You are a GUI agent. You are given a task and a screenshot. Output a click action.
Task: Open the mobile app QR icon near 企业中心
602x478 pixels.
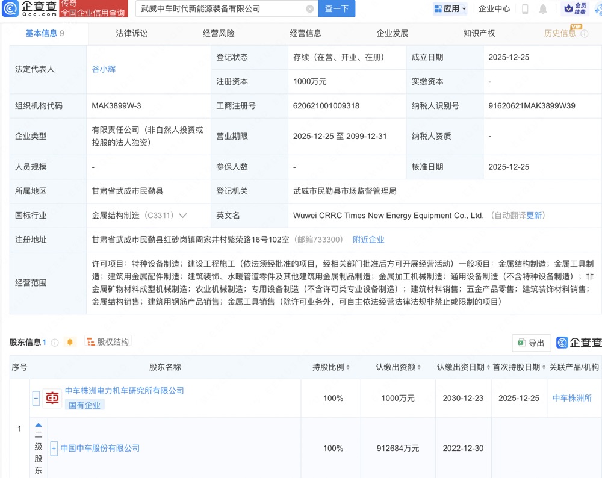tap(525, 8)
